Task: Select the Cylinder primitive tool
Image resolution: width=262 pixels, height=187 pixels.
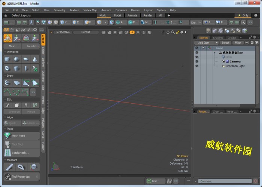Action: (16, 68)
